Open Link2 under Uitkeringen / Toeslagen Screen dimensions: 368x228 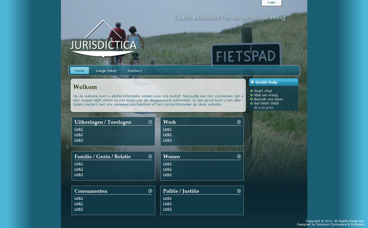[x=79, y=135]
